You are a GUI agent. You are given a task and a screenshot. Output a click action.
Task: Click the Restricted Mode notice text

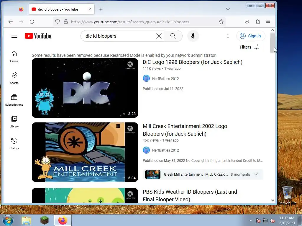click(x=124, y=55)
